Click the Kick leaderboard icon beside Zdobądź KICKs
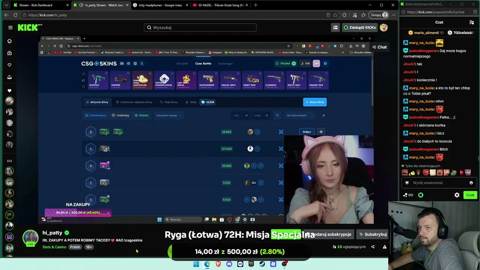 coord(335,27)
